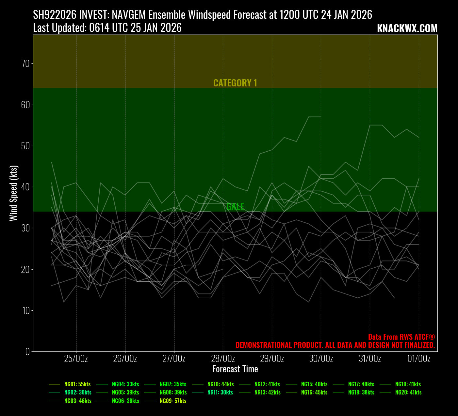
Task: Click the NG01: 55kts legend entry
Action: point(77,384)
